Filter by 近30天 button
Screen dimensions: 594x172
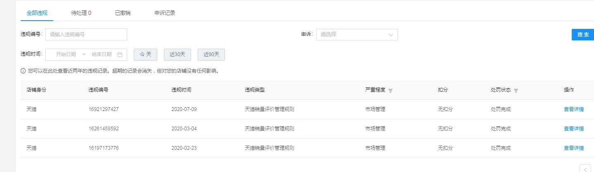(x=177, y=54)
